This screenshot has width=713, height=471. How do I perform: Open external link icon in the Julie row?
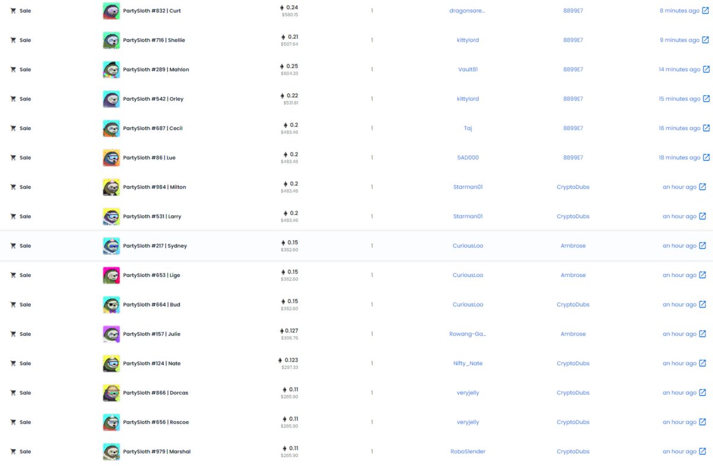[702, 334]
